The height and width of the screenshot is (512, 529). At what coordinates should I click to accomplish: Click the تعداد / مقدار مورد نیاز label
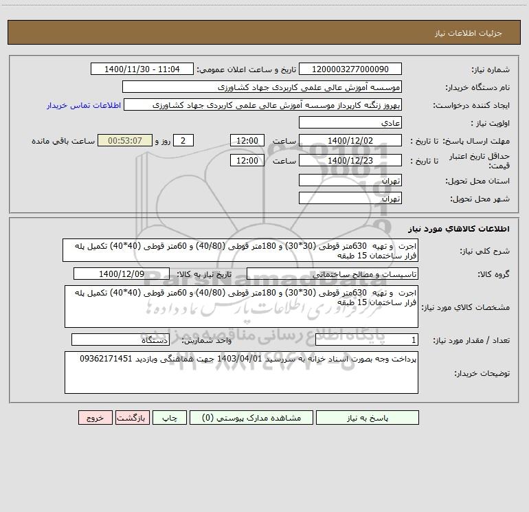coord(471,341)
